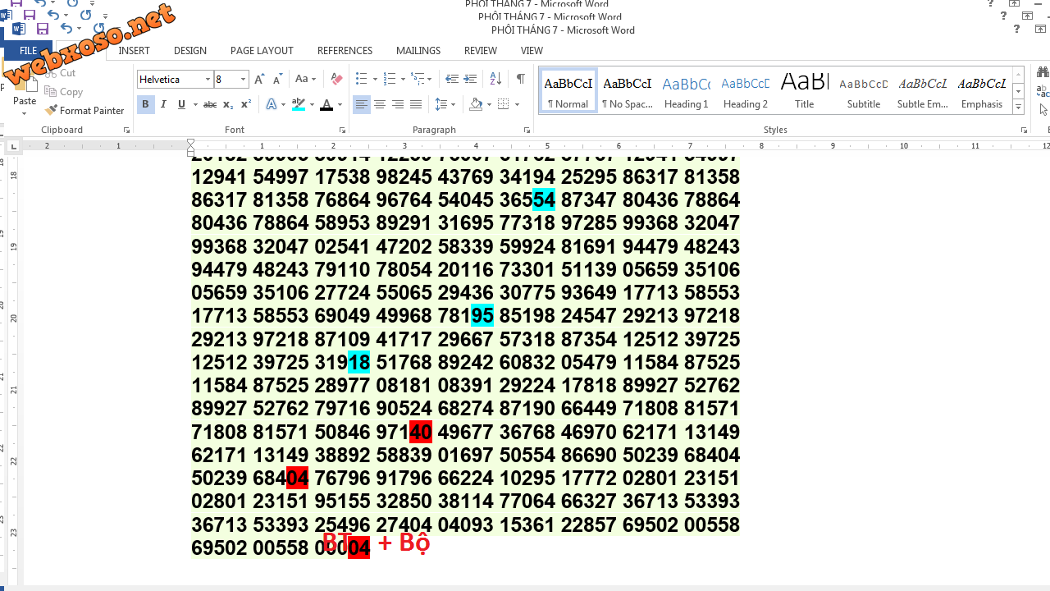Toggle bold formatting off
The image size is (1050, 591).
[145, 105]
